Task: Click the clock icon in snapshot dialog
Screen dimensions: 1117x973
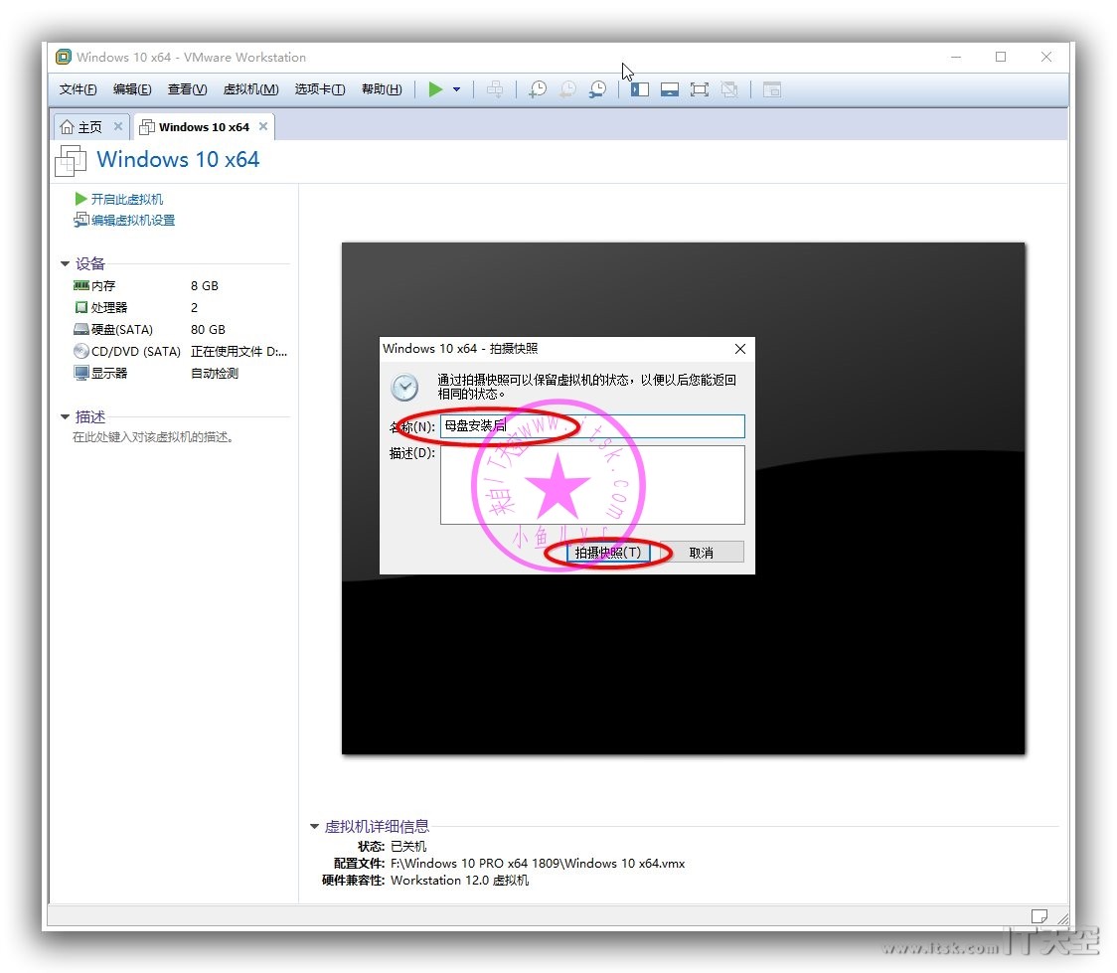Action: click(404, 387)
